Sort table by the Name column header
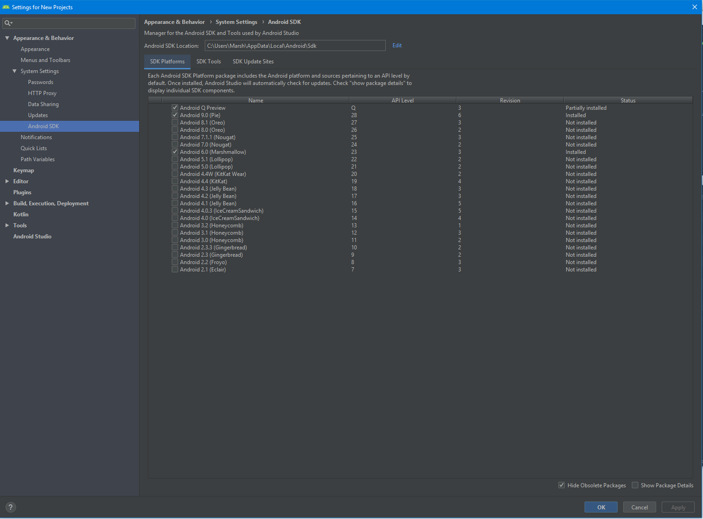703x519 pixels. coord(256,100)
